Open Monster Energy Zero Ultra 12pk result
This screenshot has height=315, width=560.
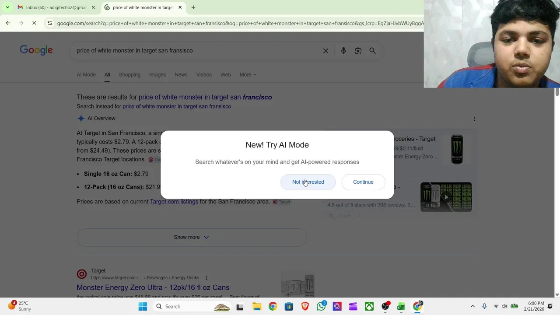153,287
